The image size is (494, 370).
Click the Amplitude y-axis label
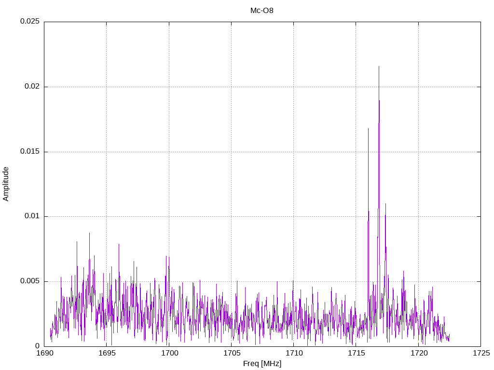click(6, 184)
